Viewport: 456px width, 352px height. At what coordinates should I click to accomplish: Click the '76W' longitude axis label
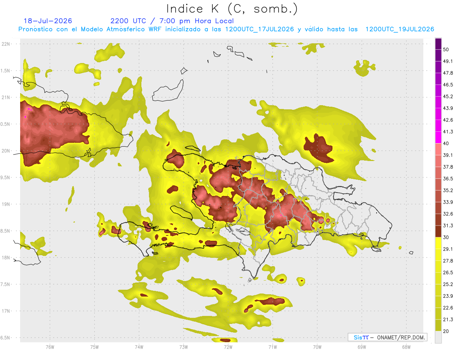tap(50, 347)
